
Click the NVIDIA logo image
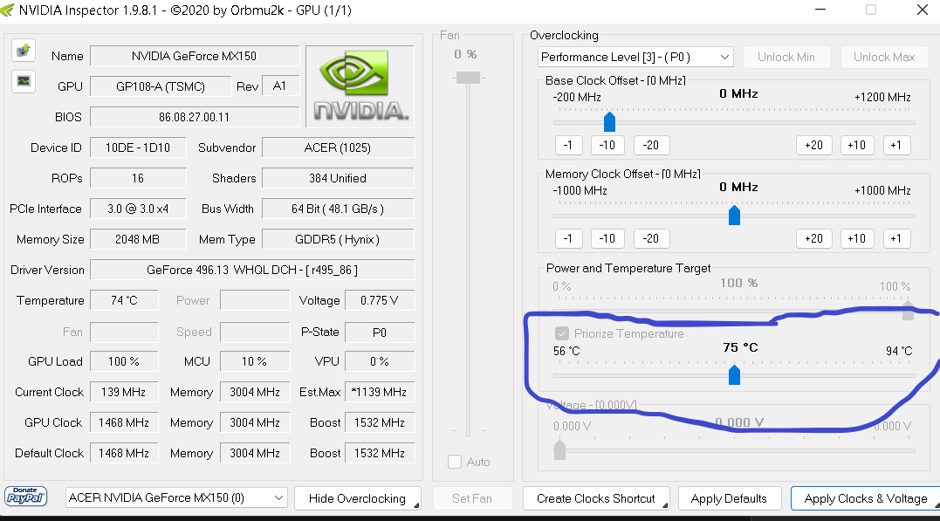tap(360, 86)
